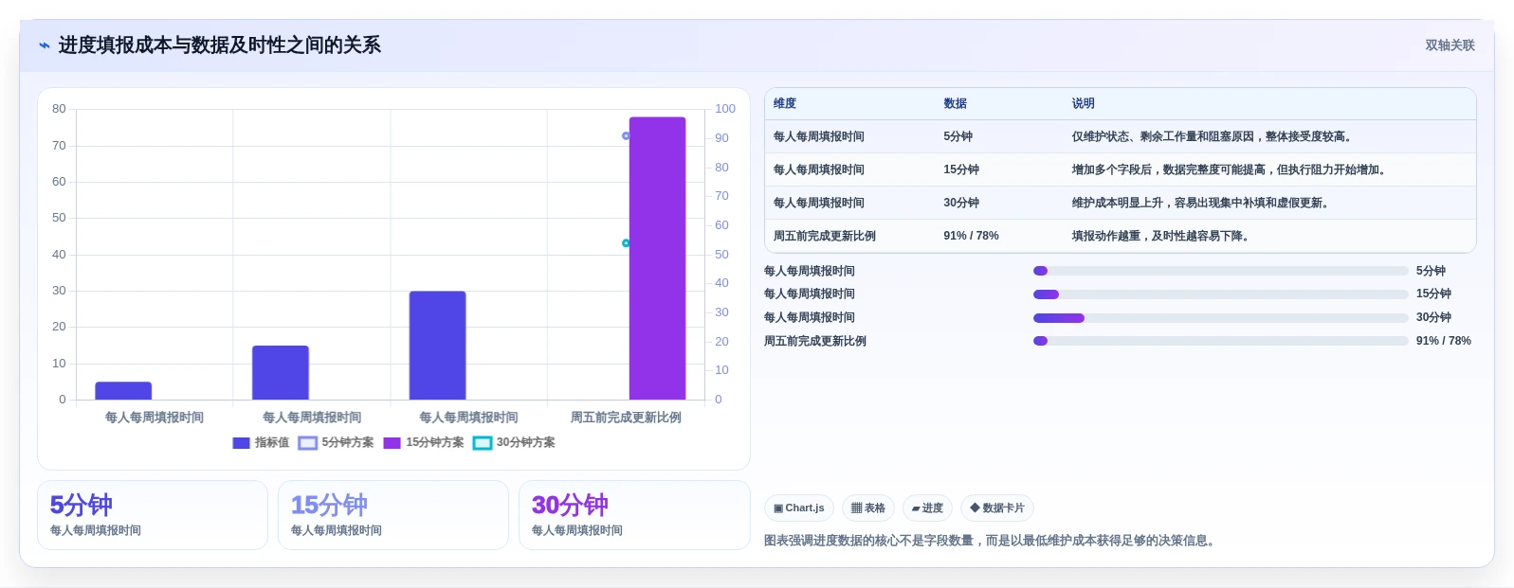The width and height of the screenshot is (1514, 588).
Task: Click the blue bar at value 30
Action: tap(437, 346)
